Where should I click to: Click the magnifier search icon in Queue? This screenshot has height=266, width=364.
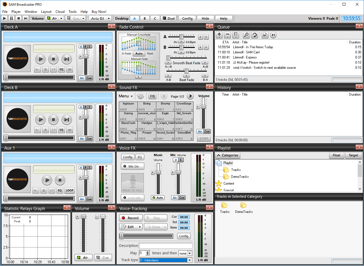tap(246, 35)
